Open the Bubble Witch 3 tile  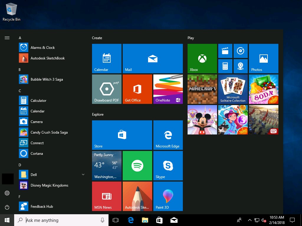click(x=233, y=120)
